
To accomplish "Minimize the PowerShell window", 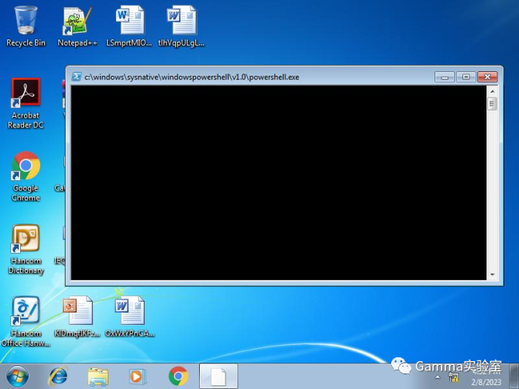I will 445,77.
